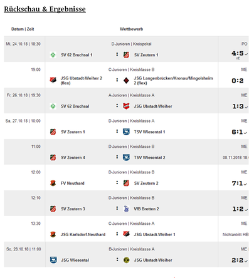This screenshot has width=249, height=278.
Task: Click the 0:2 match result
Action: (238, 81)
